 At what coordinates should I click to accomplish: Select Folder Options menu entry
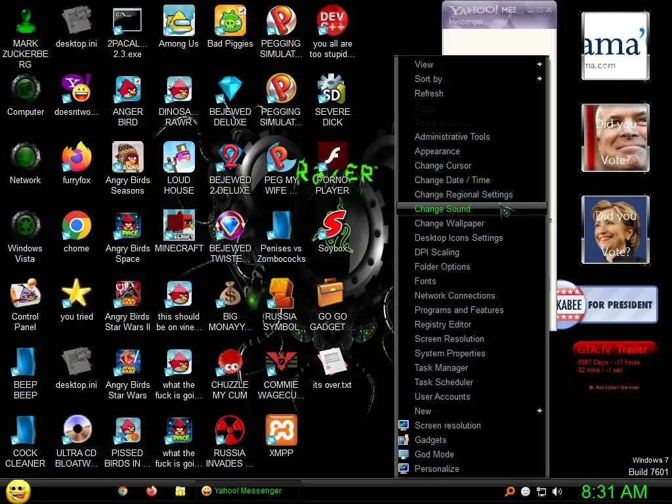[x=472, y=266]
